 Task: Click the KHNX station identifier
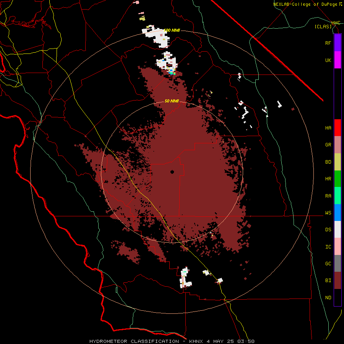coord(196,341)
